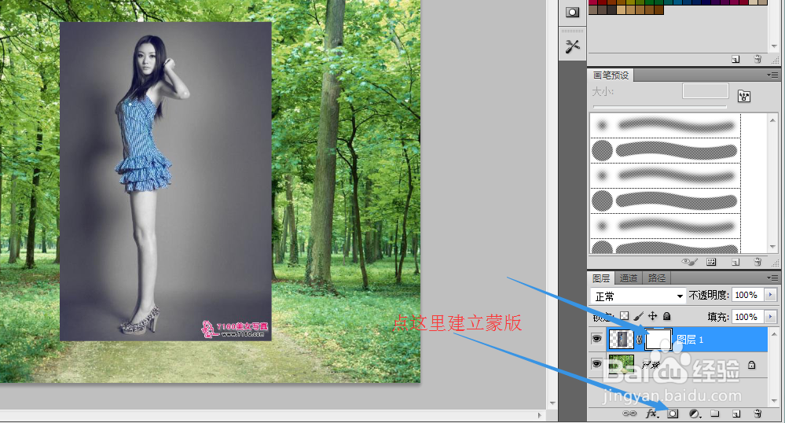This screenshot has width=785, height=423.
Task: Open brush preset folder icon beside size field
Action: click(744, 96)
